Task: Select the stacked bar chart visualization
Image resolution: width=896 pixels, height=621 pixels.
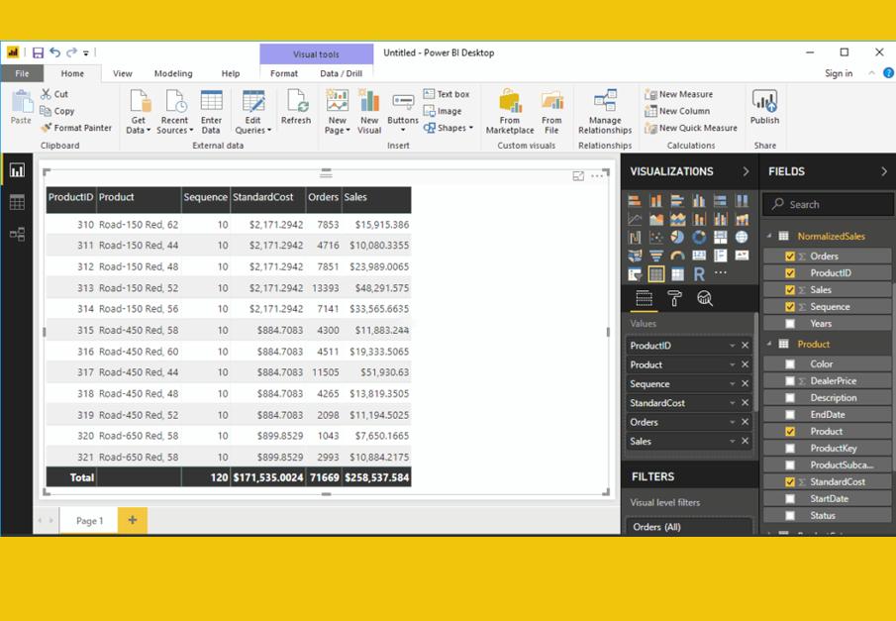Action: point(635,201)
